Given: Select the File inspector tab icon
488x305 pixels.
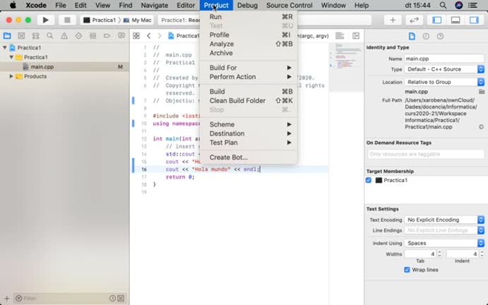Looking at the screenshot, I should click(x=412, y=37).
